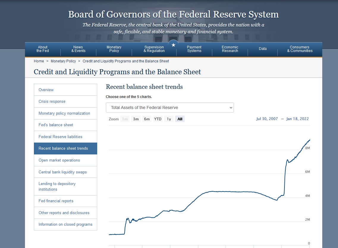Screen dimensions: 338x248
Task: Click the Board of Governors site title
Action: click(x=173, y=15)
